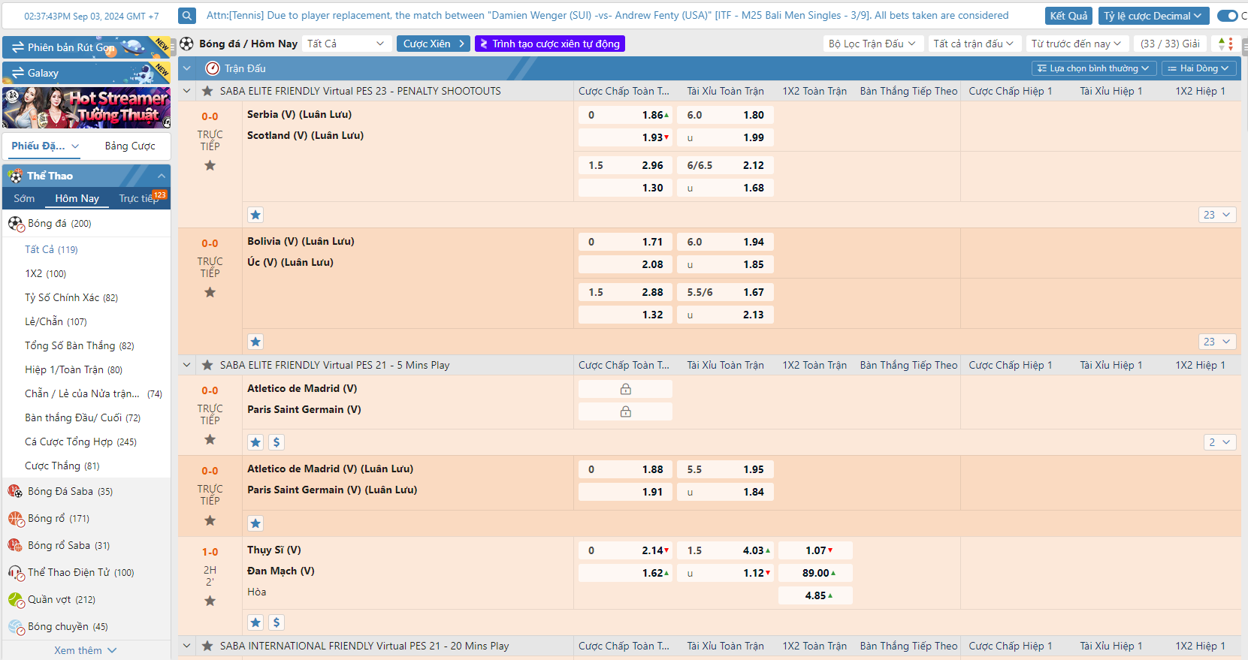Screen dimensions: 1248x660
Task: Click Hot Streamer Tường Thuật banner
Action: [86, 108]
